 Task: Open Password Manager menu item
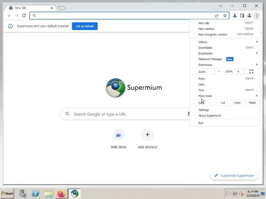[x=225, y=59]
